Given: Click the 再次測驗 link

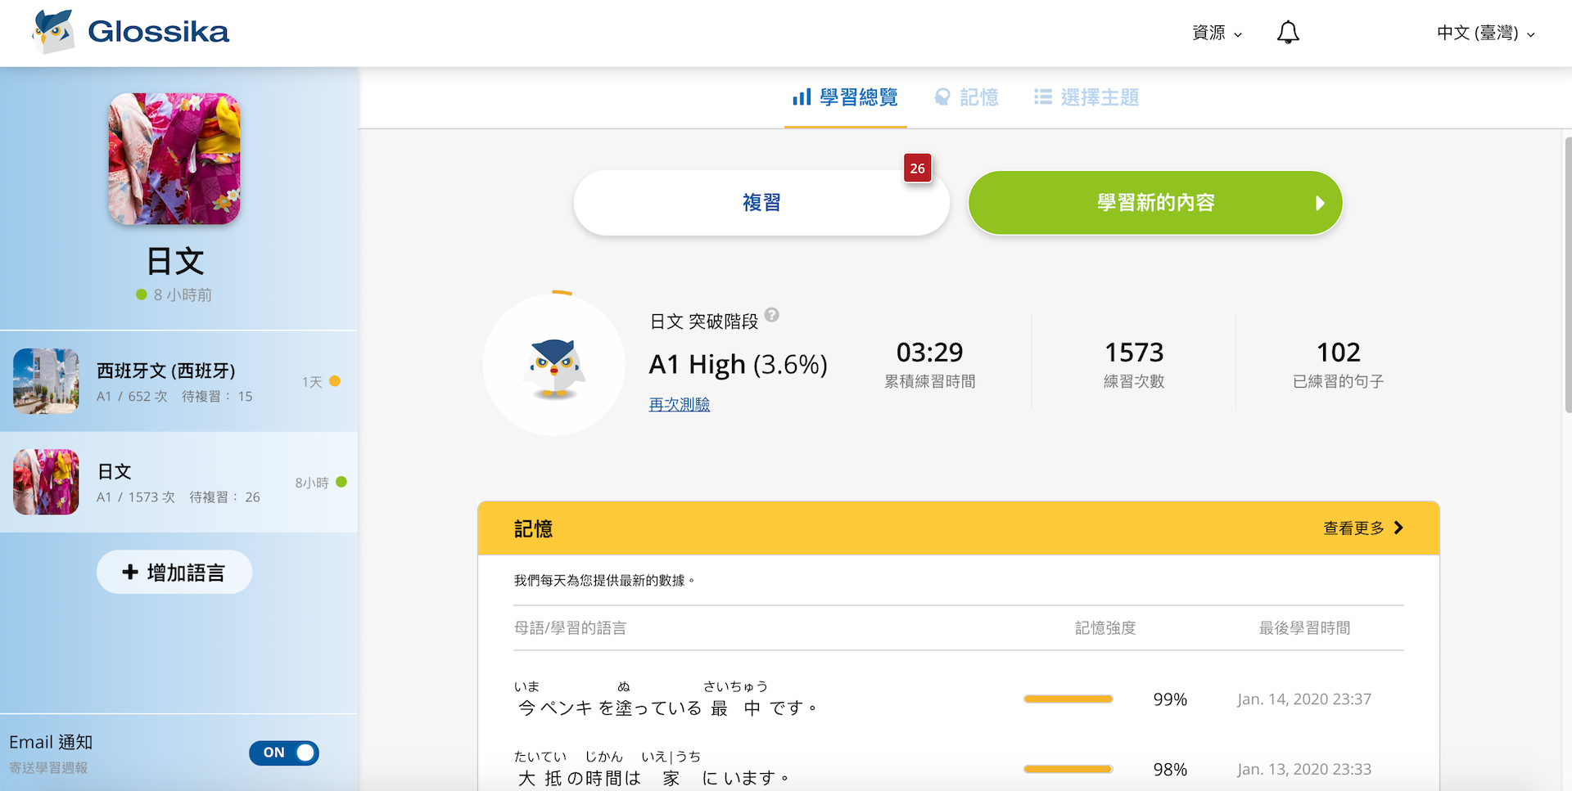Looking at the screenshot, I should coord(680,404).
